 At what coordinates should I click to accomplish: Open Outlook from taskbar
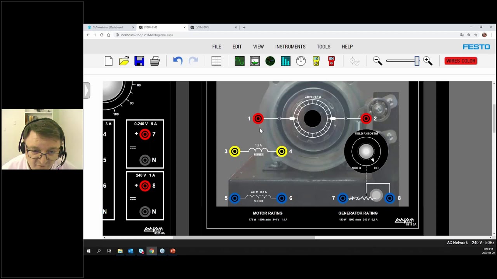point(130,251)
